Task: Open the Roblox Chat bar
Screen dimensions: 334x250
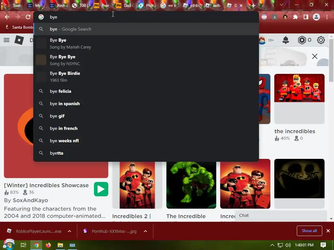Action: (281, 215)
